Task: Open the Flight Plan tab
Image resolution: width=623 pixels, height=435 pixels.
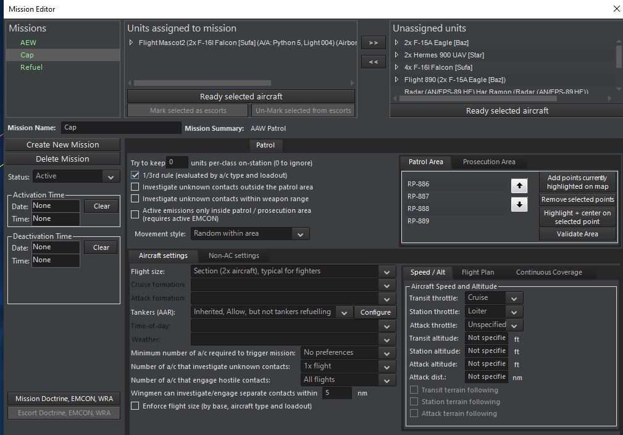Action: (x=477, y=272)
